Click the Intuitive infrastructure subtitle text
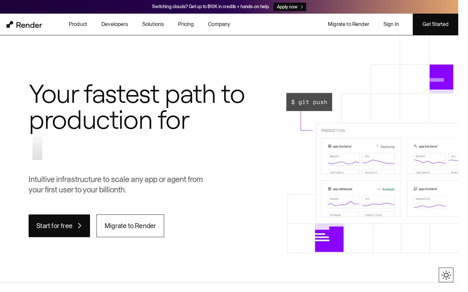 pos(116,184)
